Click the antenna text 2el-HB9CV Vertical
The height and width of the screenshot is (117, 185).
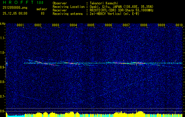[x=106, y=14]
